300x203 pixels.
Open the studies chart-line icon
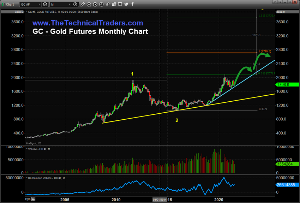89,4
